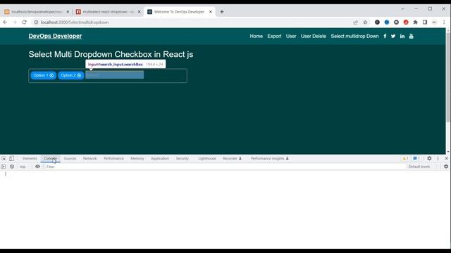Go to the User nav link
This screenshot has height=253, width=451.
click(x=291, y=36)
